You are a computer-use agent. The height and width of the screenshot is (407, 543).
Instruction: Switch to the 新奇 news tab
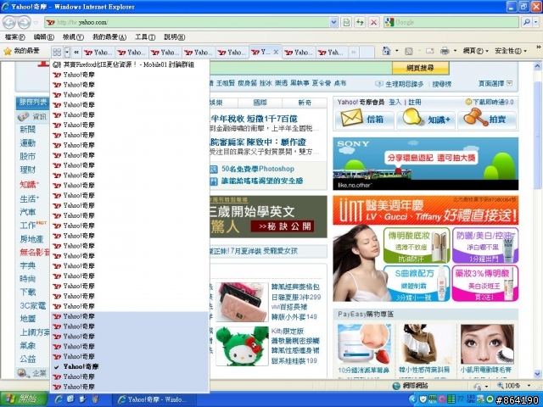tap(305, 103)
